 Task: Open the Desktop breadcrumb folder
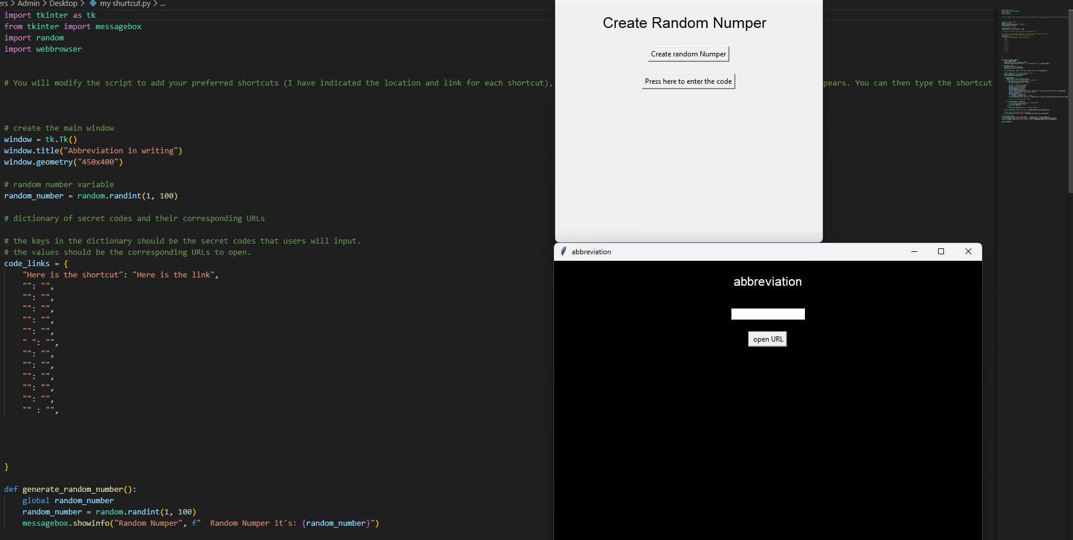64,4
